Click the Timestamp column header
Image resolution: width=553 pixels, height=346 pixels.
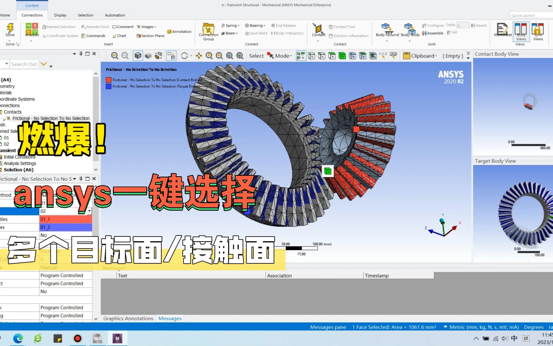pos(399,276)
